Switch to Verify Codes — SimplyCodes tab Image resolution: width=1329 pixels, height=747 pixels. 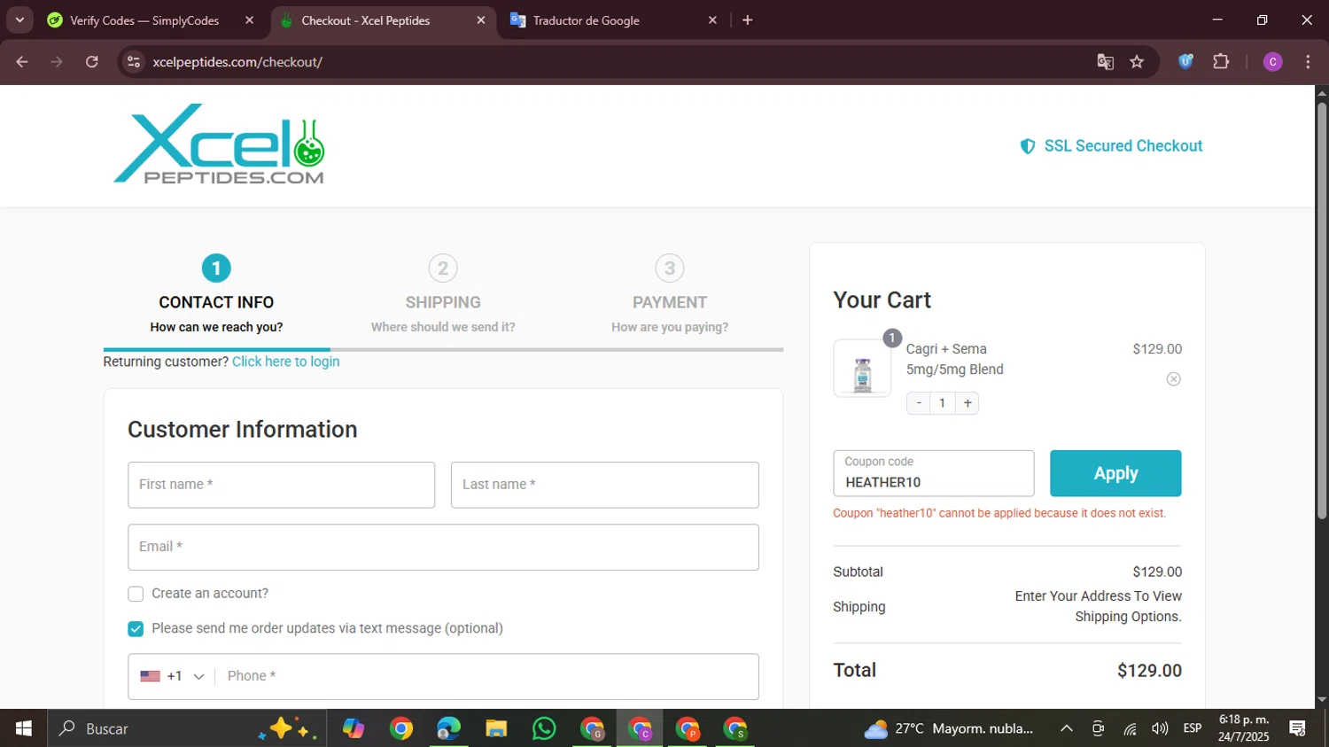pos(144,20)
